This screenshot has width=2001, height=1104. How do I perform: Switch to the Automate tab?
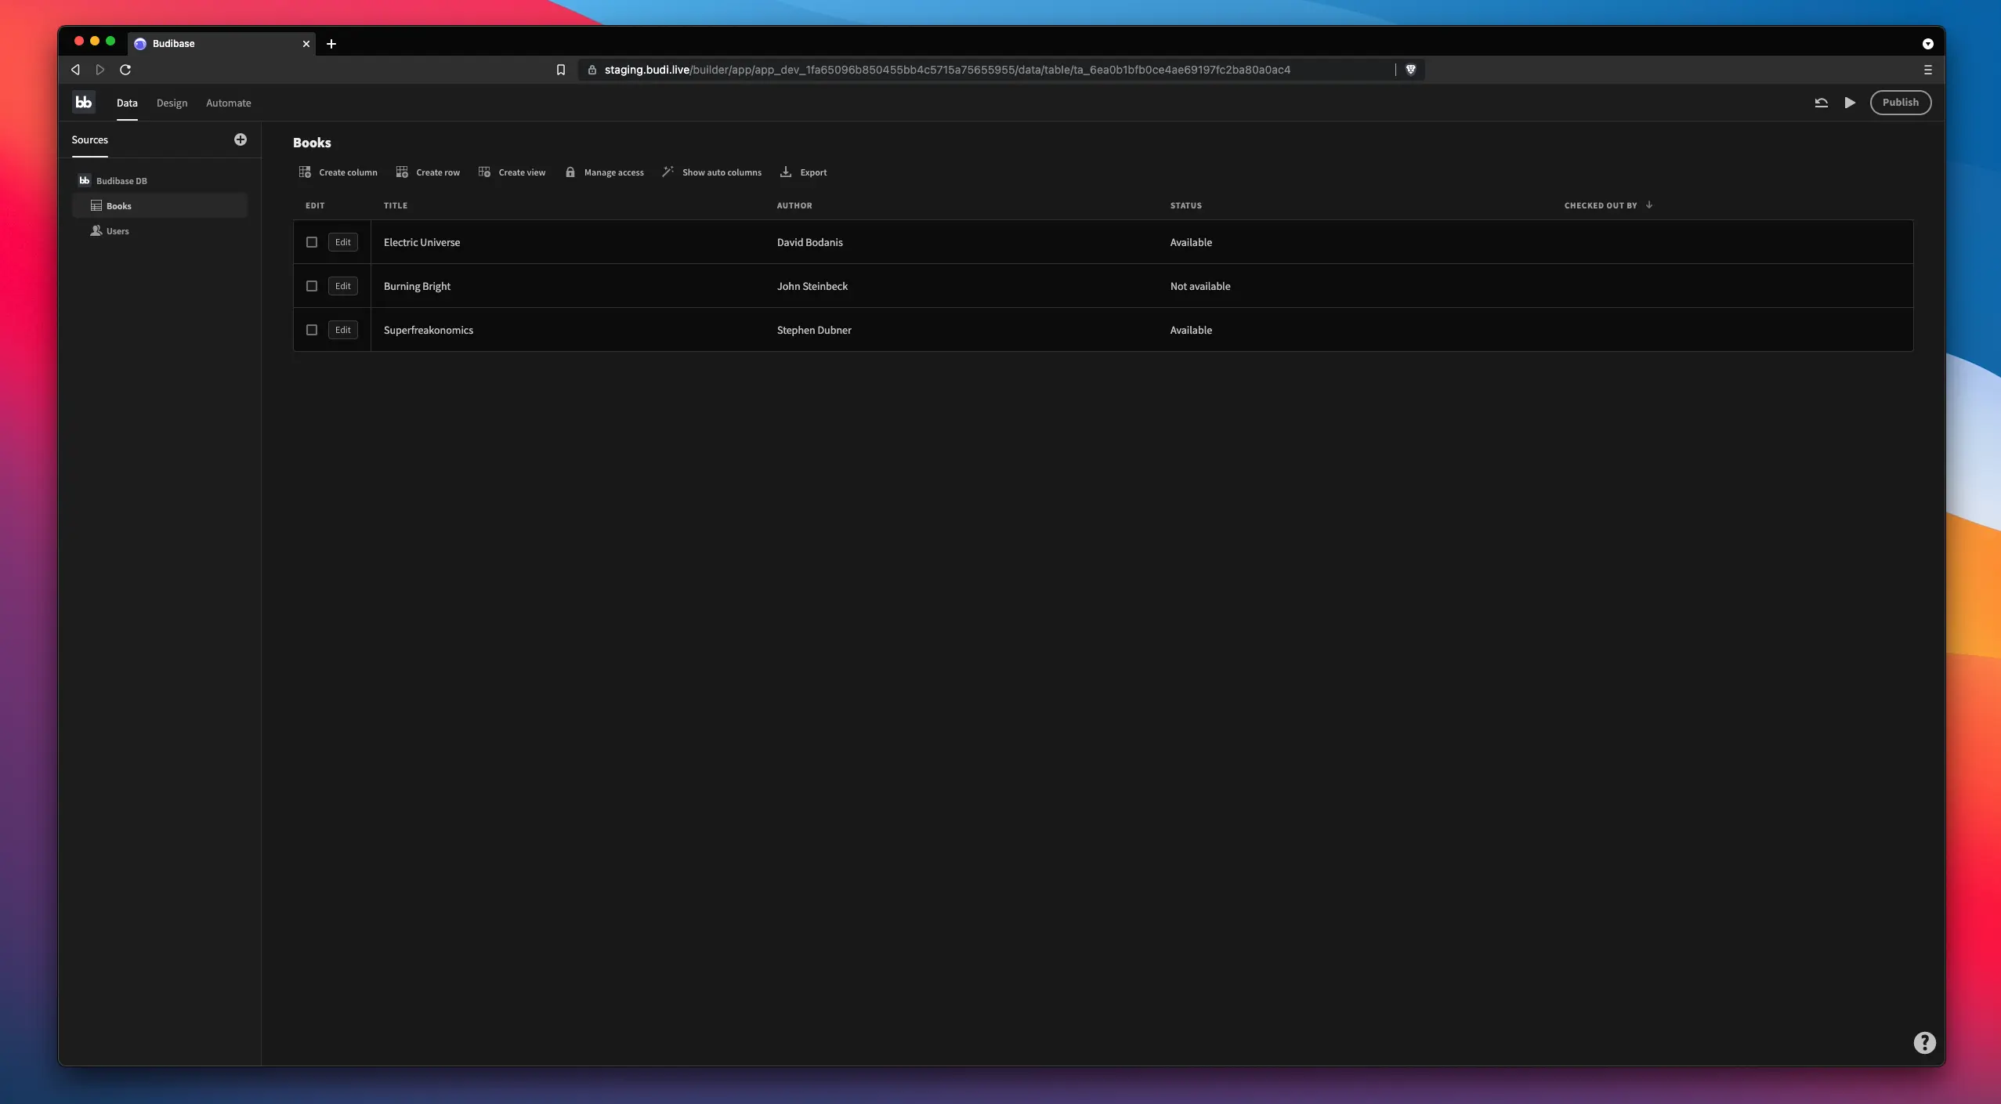click(x=228, y=102)
